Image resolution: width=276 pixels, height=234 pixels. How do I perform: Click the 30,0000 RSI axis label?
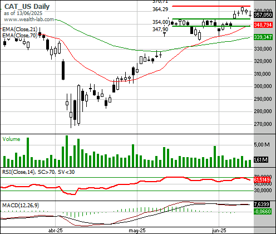[x=263, y=191]
